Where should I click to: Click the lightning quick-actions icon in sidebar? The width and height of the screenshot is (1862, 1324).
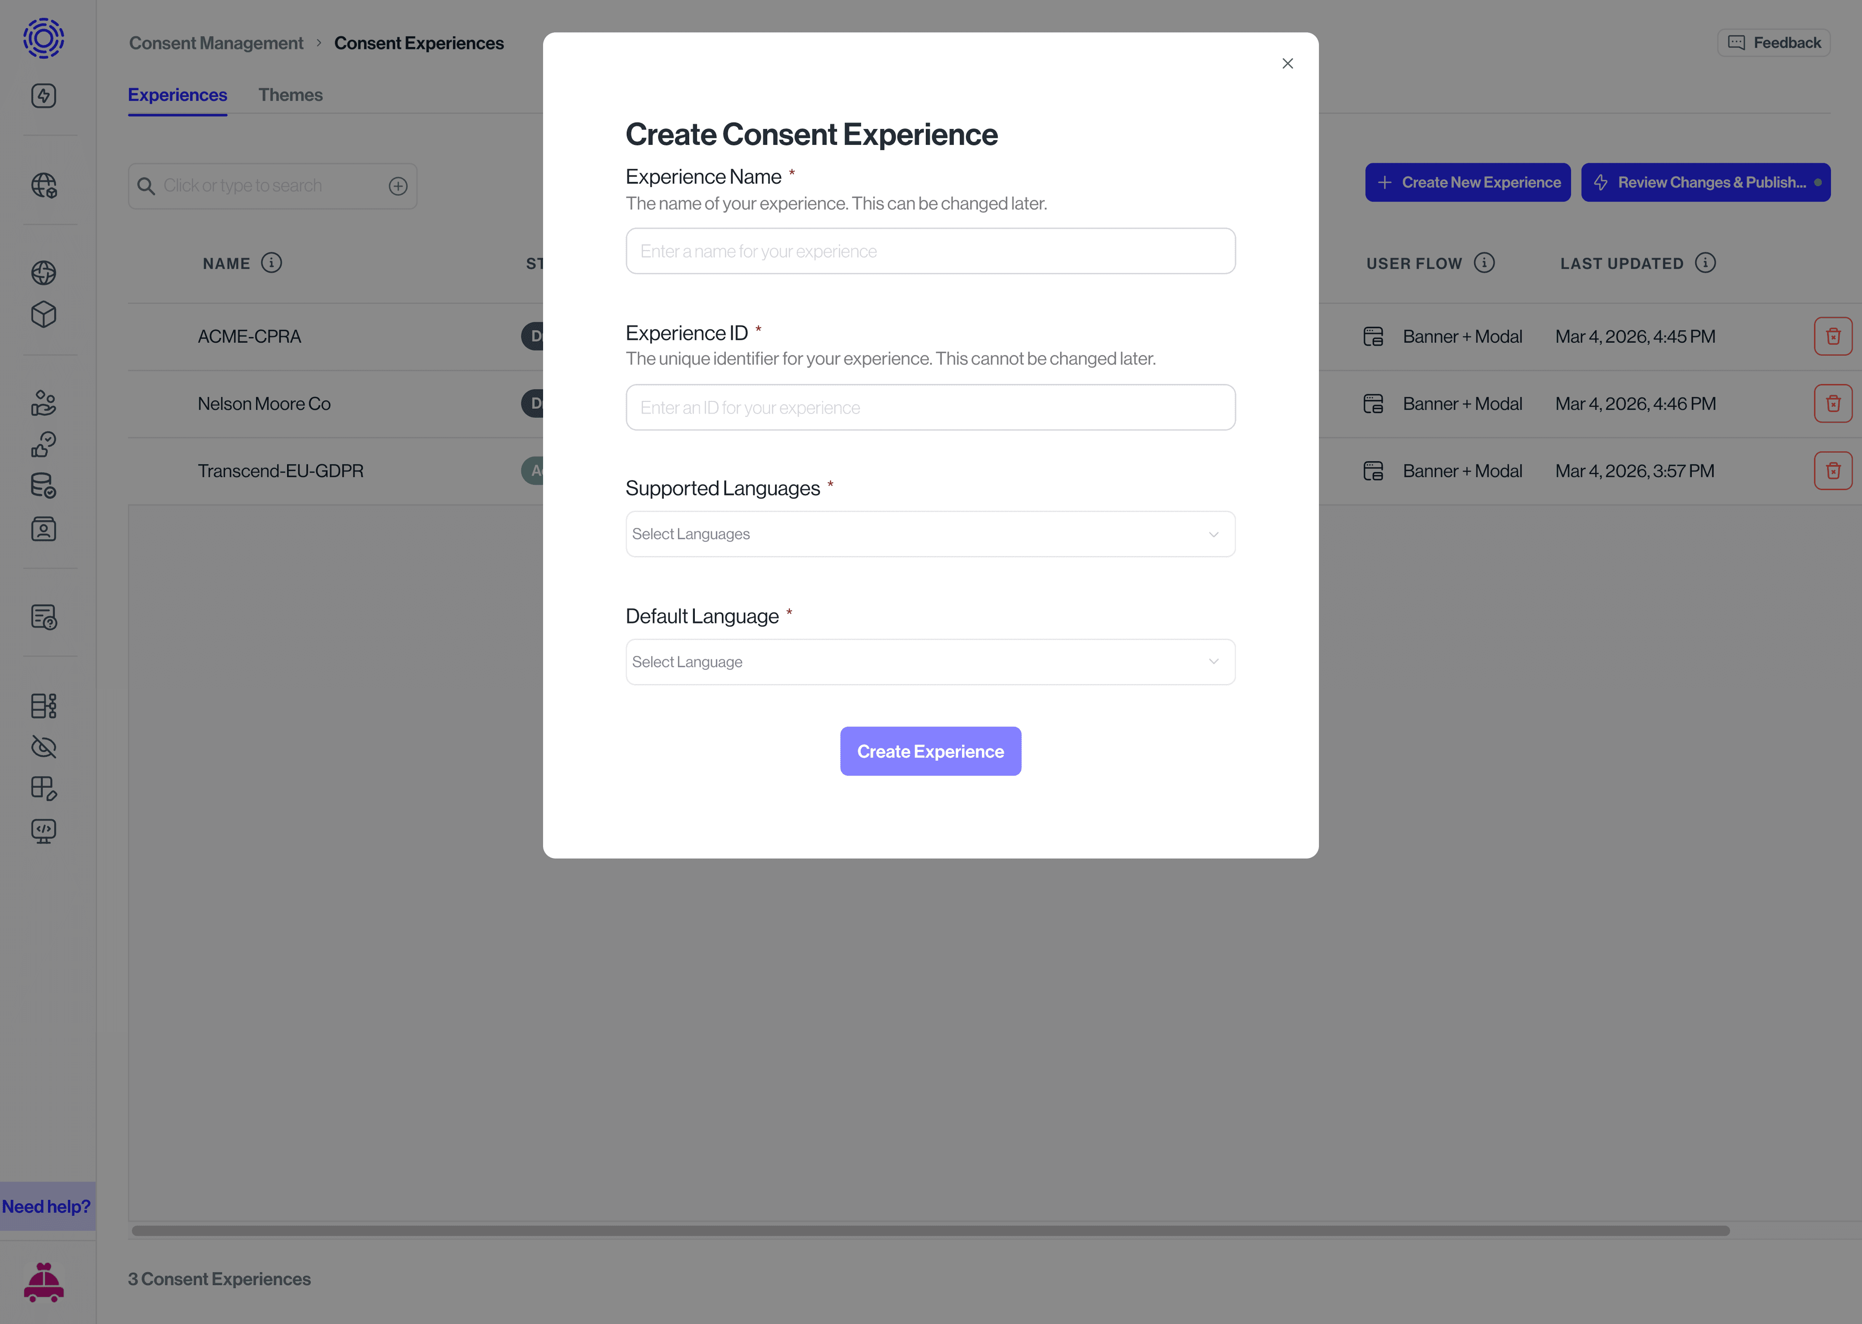[43, 96]
